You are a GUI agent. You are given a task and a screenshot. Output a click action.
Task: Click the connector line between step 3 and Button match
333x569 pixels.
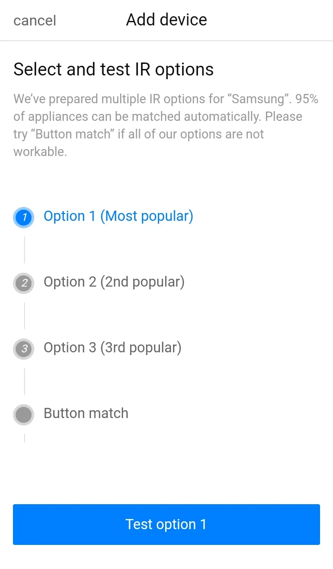25,381
